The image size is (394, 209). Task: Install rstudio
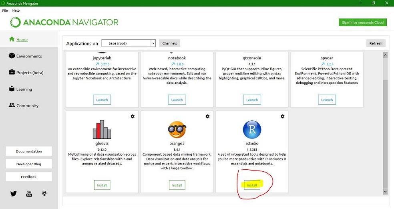pos(252,185)
